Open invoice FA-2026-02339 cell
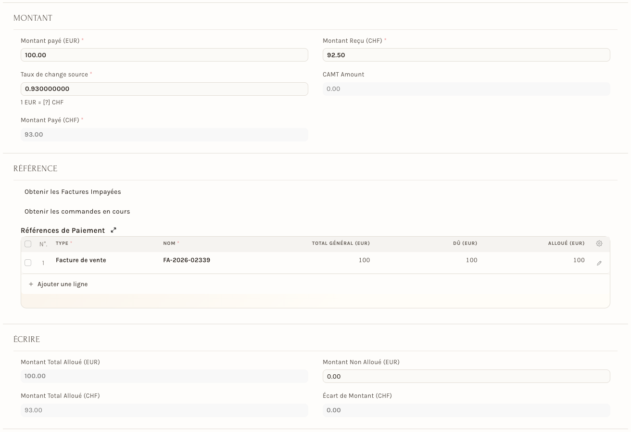 click(187, 260)
